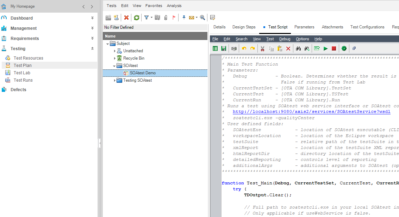399x217 pixels.
Task: Navigate forward with right arrow
Action: tap(92, 7)
